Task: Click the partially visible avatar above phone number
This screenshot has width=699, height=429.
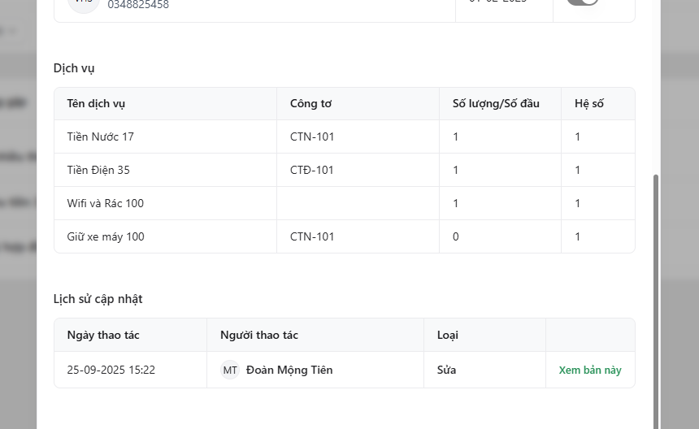Action: tap(82, 4)
